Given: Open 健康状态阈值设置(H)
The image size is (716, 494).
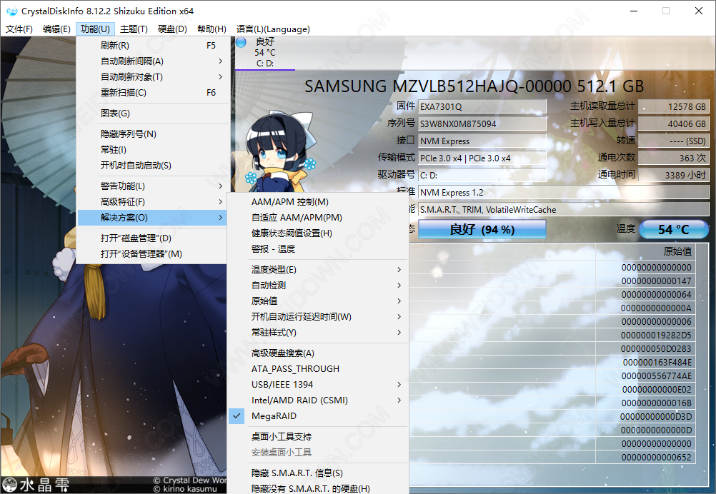Looking at the screenshot, I should (x=318, y=233).
